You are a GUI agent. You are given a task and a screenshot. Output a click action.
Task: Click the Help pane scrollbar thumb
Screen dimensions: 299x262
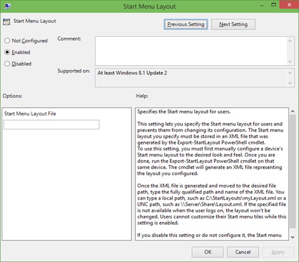[292, 171]
